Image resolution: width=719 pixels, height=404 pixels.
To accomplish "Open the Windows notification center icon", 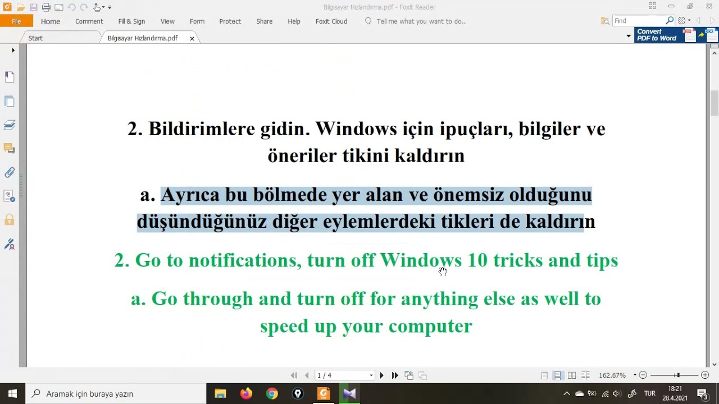I will coord(702,394).
